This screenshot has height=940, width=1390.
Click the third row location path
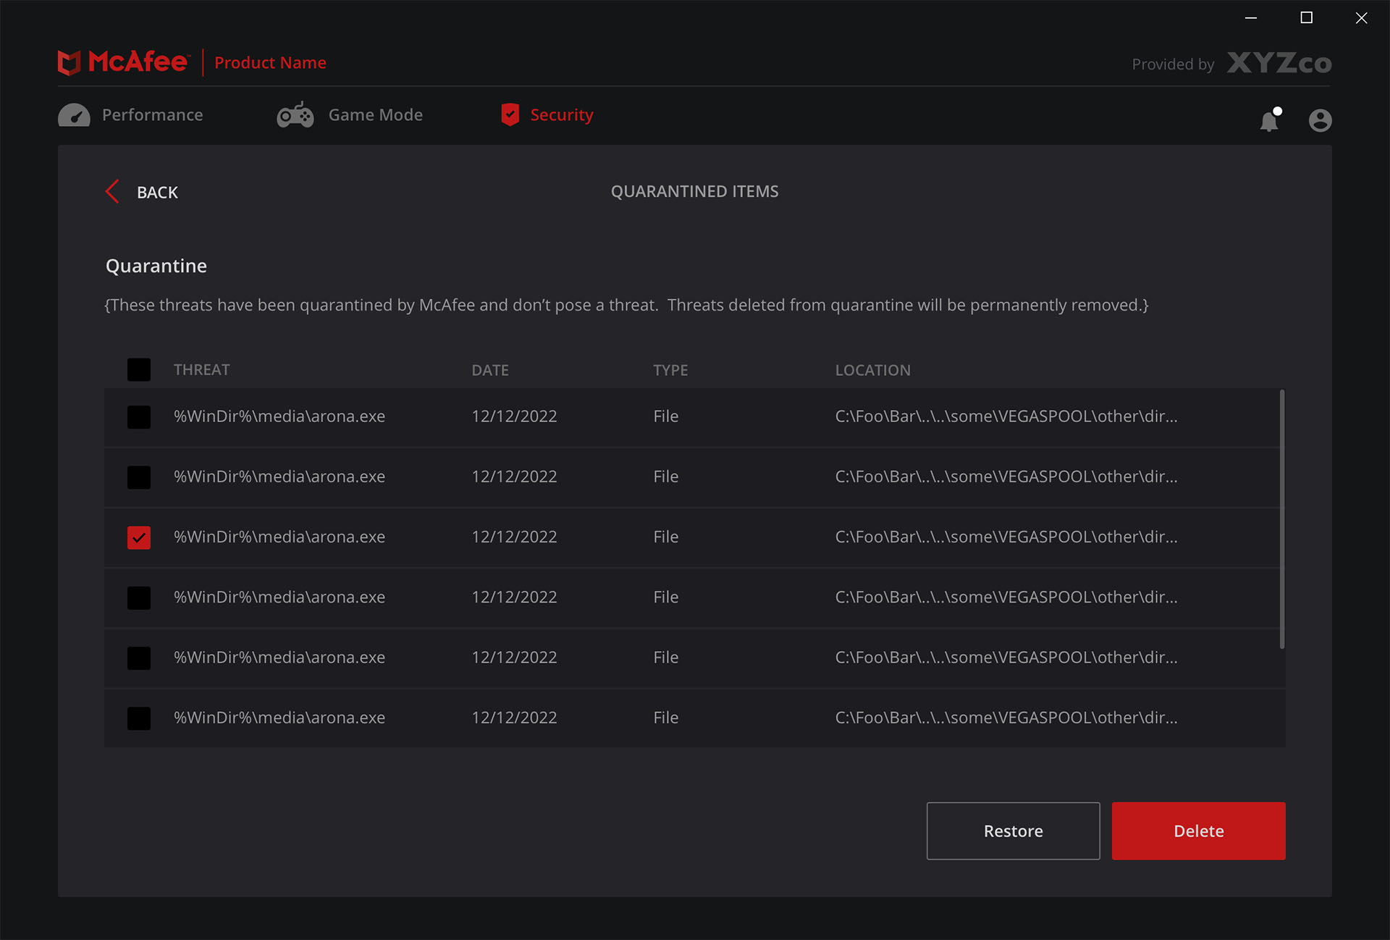1006,537
